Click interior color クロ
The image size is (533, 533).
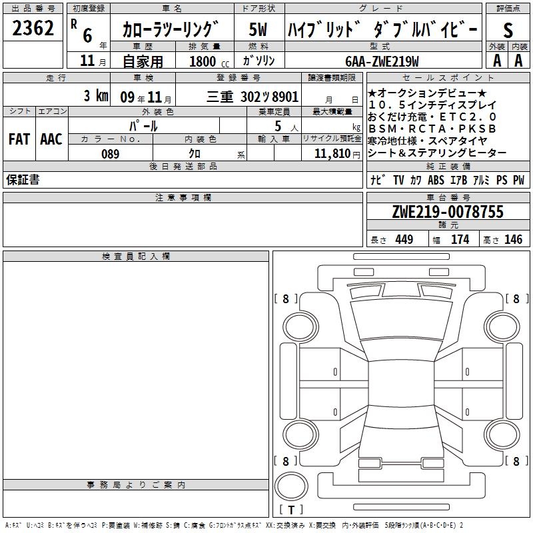click(195, 154)
